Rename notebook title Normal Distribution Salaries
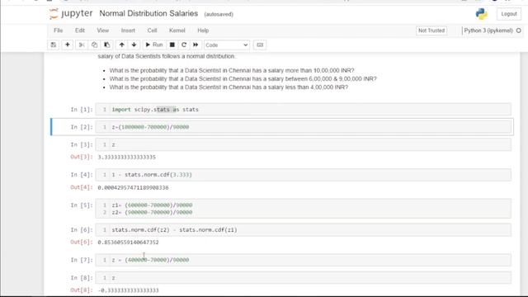The width and height of the screenshot is (528, 297). tap(148, 13)
